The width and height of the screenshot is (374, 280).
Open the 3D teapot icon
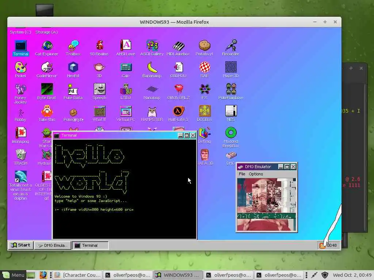pyautogui.click(x=99, y=70)
